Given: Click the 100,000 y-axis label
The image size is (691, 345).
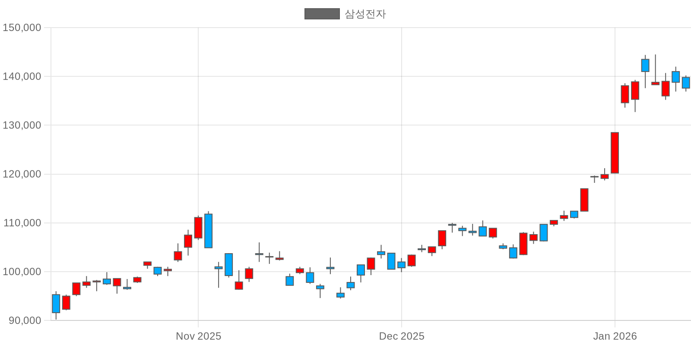Looking at the screenshot, I should [x=22, y=272].
